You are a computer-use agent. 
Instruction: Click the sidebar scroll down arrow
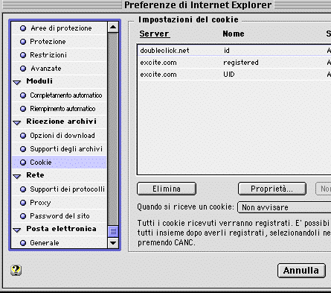tap(113, 243)
